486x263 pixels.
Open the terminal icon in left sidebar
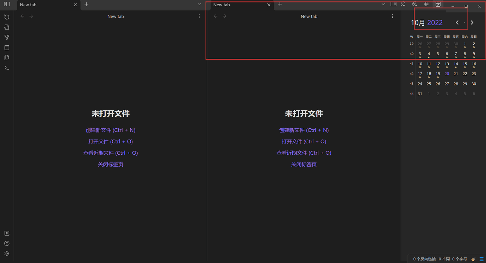[x=7, y=68]
